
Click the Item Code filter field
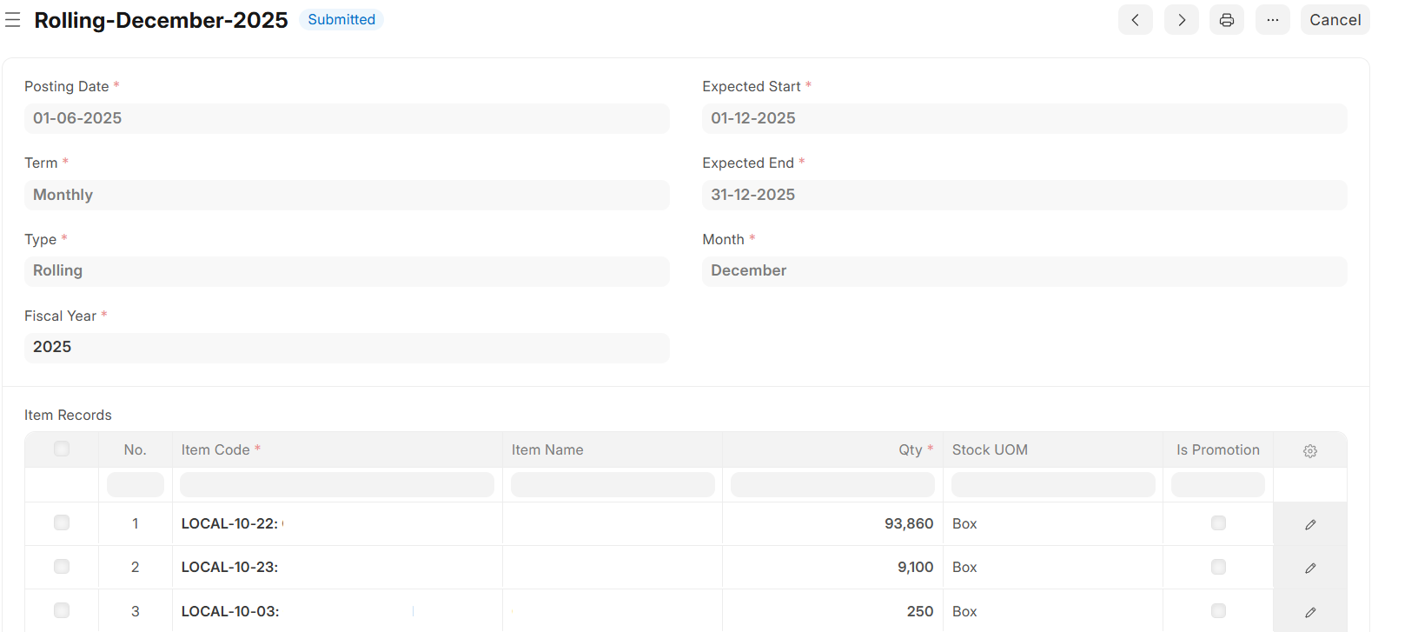tap(336, 485)
